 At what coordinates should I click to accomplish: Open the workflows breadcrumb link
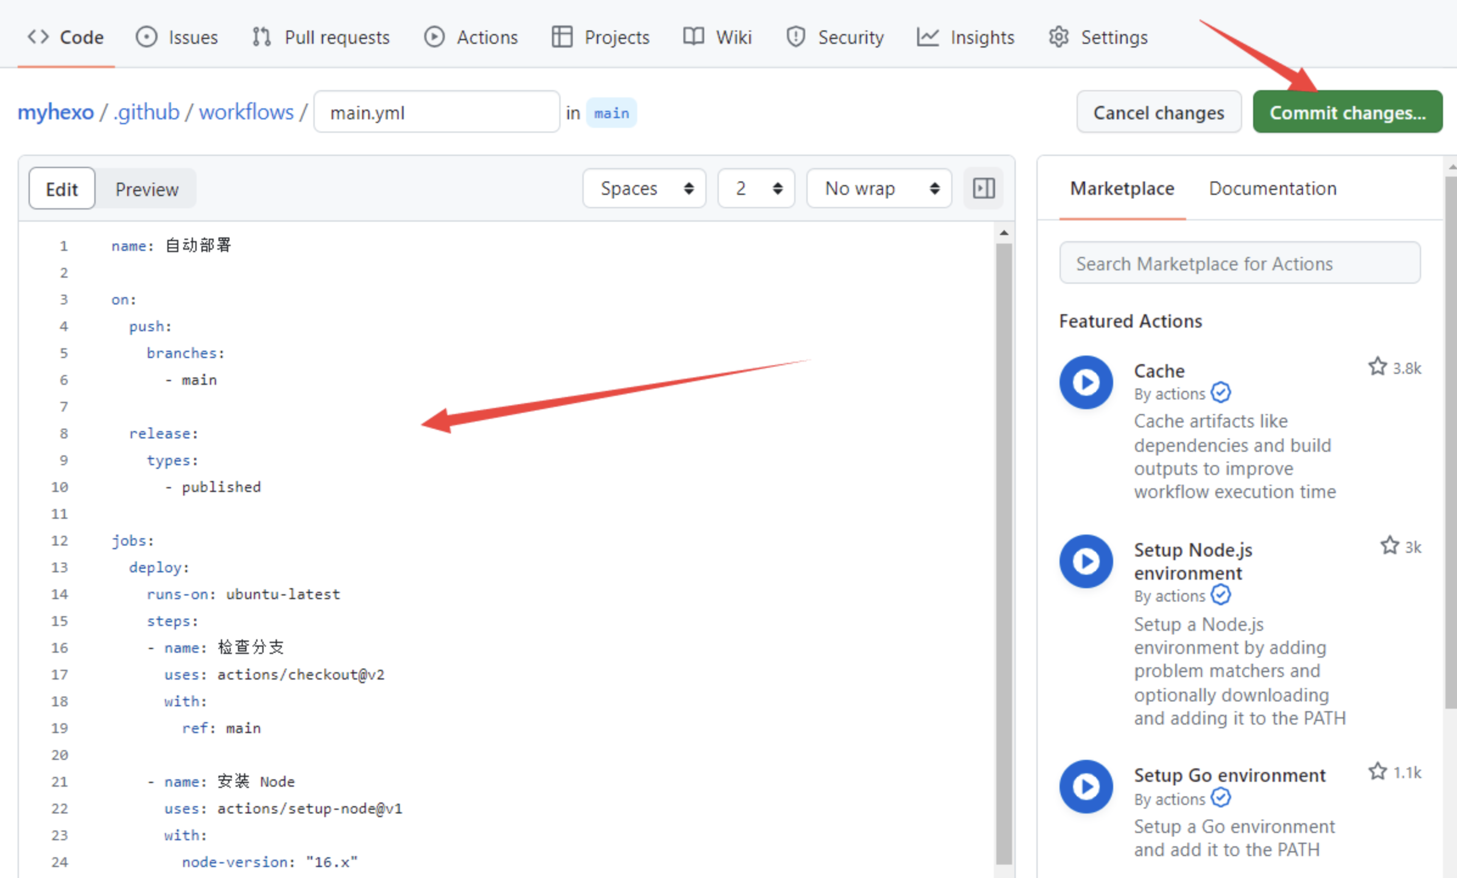tap(246, 112)
